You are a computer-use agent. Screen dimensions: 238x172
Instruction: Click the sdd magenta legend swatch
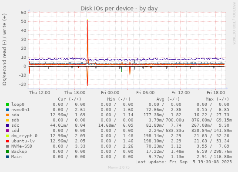pos(7,131)
